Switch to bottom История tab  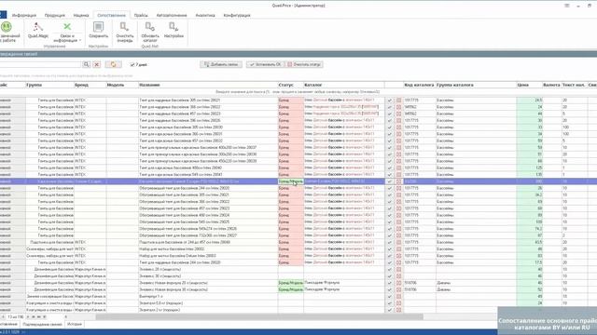75,325
